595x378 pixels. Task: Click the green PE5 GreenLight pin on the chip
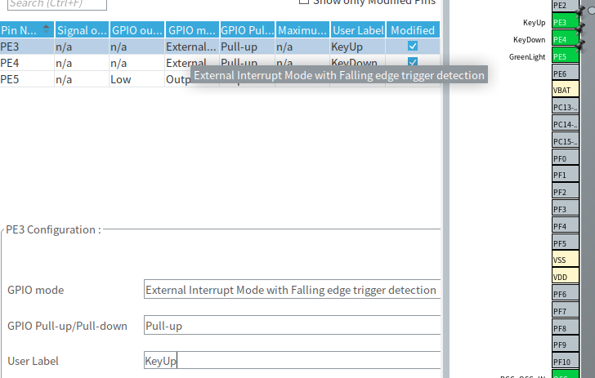(x=565, y=56)
